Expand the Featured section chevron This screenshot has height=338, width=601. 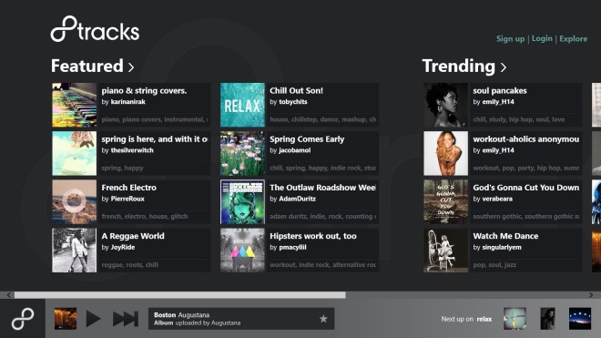(131, 67)
